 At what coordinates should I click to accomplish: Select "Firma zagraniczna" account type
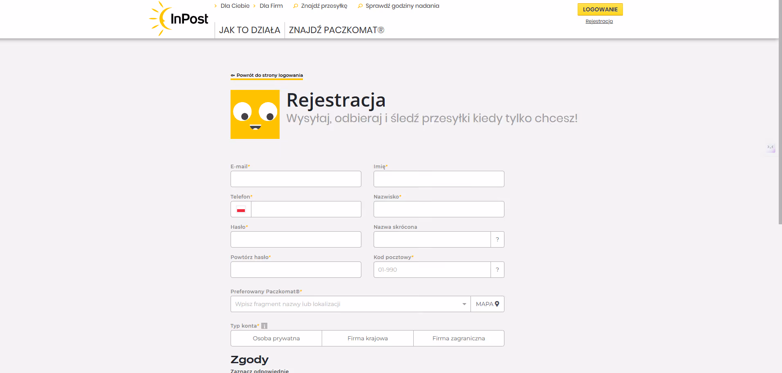[x=459, y=338]
